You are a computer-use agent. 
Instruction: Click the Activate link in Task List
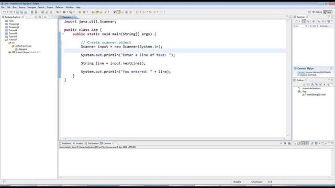(324, 26)
